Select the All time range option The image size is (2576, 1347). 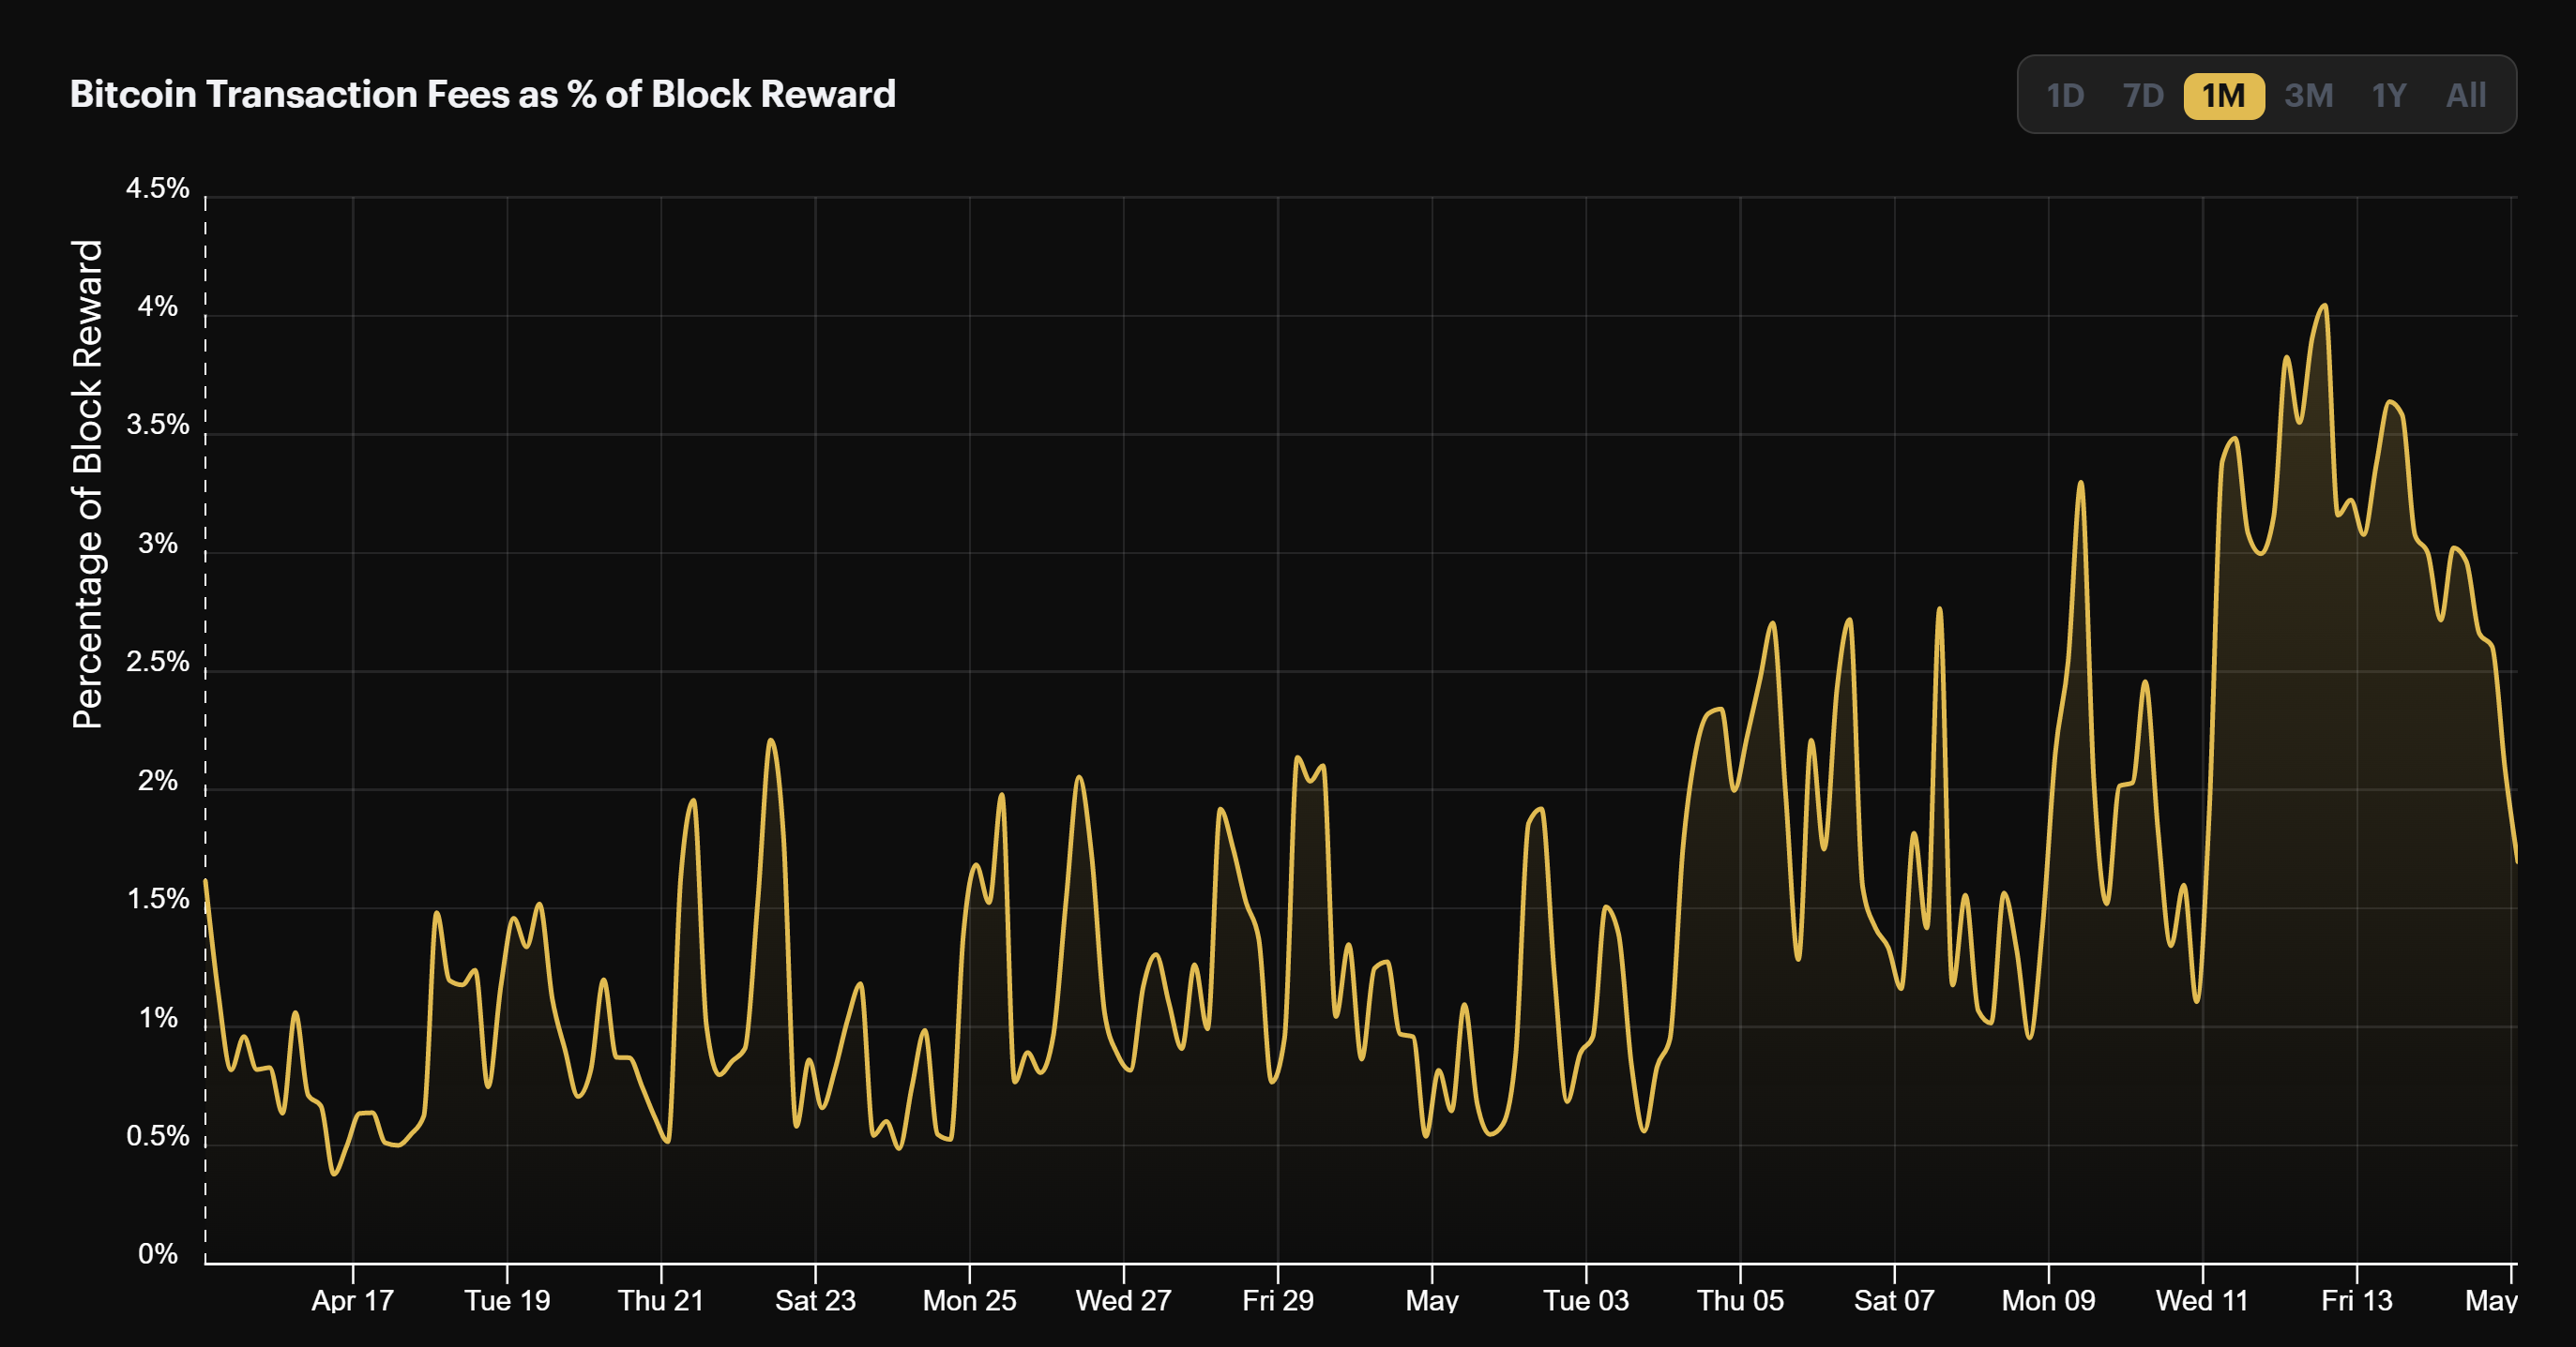(x=2465, y=96)
